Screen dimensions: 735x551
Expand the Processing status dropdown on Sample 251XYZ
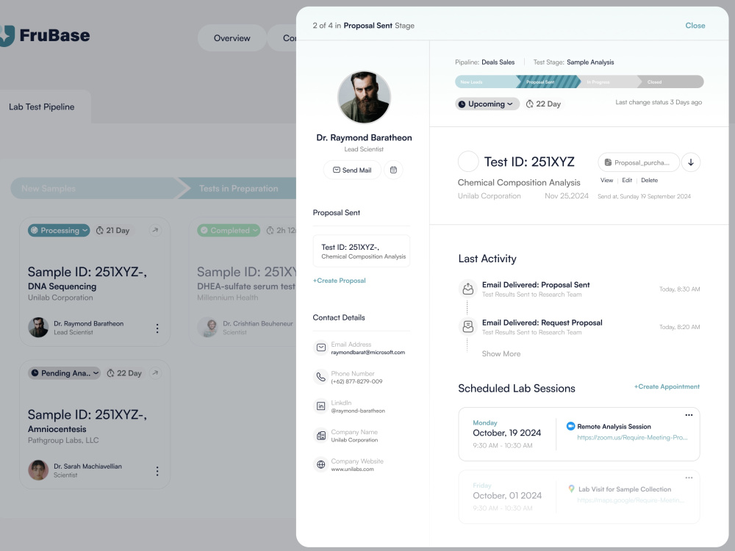click(58, 230)
